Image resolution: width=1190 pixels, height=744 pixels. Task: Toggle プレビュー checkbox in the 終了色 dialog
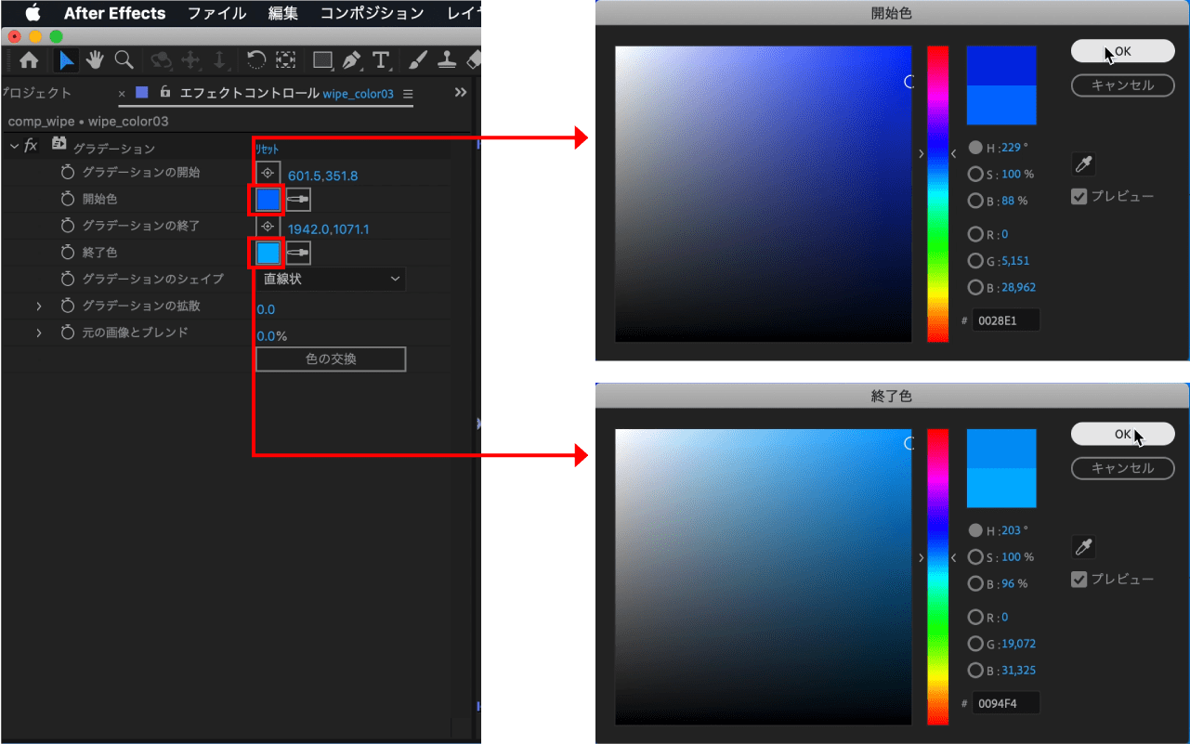point(1079,580)
